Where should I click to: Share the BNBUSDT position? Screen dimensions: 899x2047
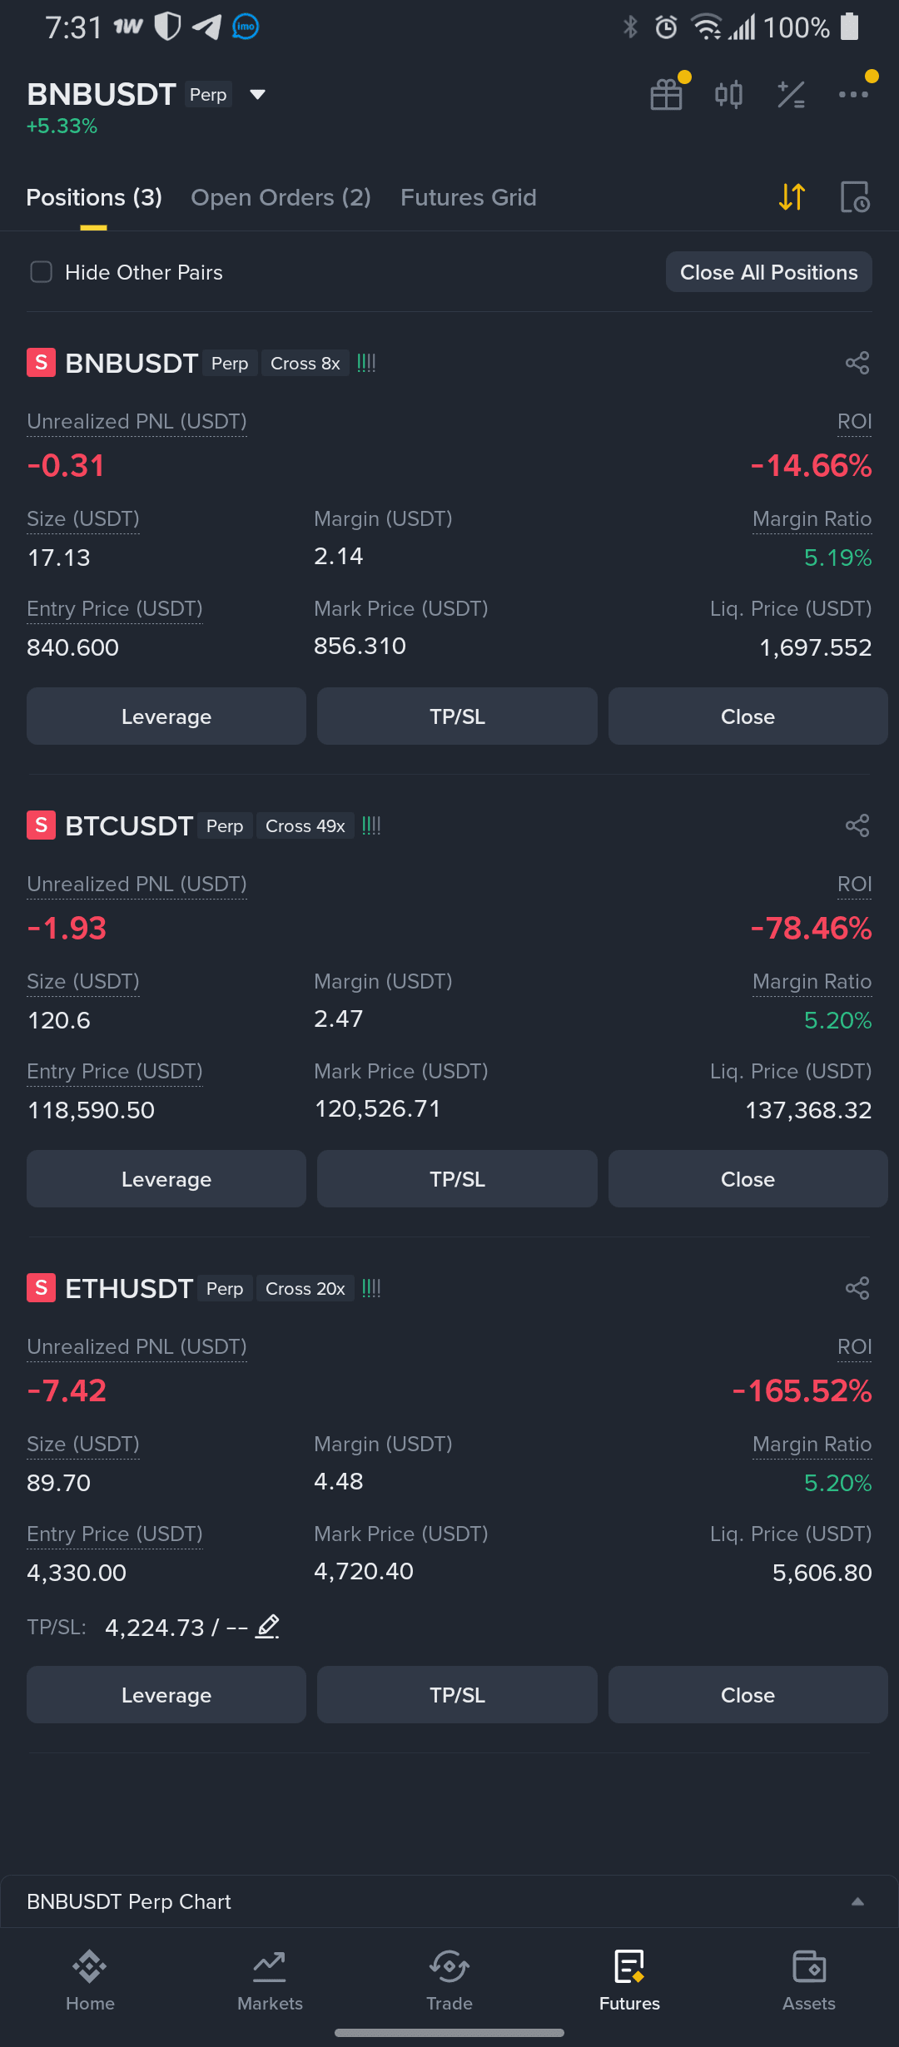[857, 363]
